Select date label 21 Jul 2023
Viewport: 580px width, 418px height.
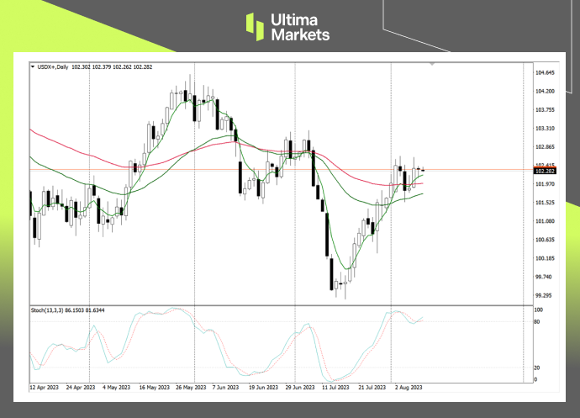(372, 387)
